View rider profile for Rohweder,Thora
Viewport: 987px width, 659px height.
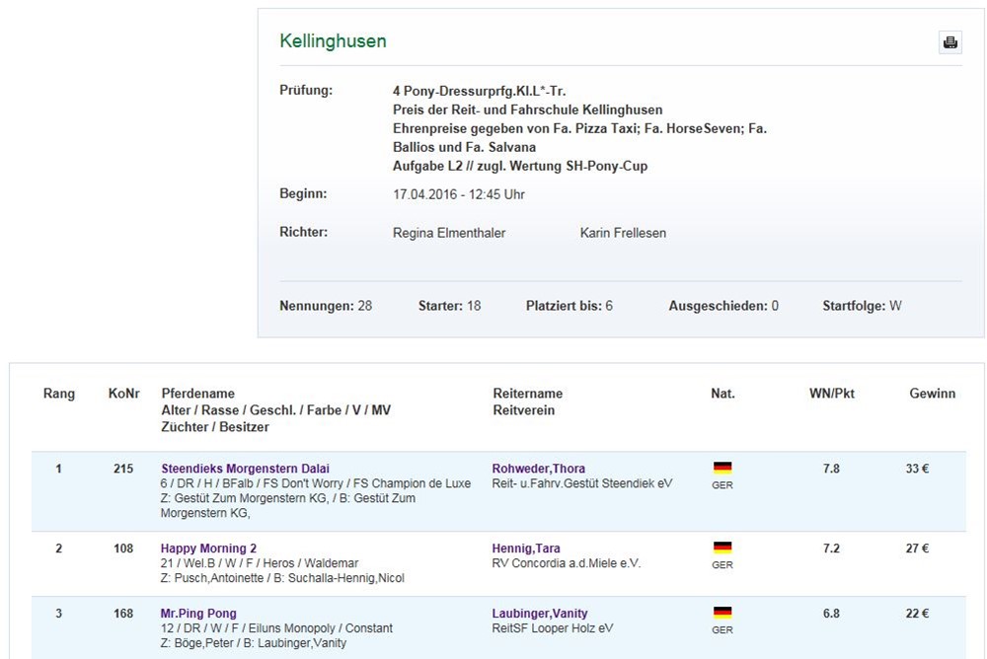[539, 469]
